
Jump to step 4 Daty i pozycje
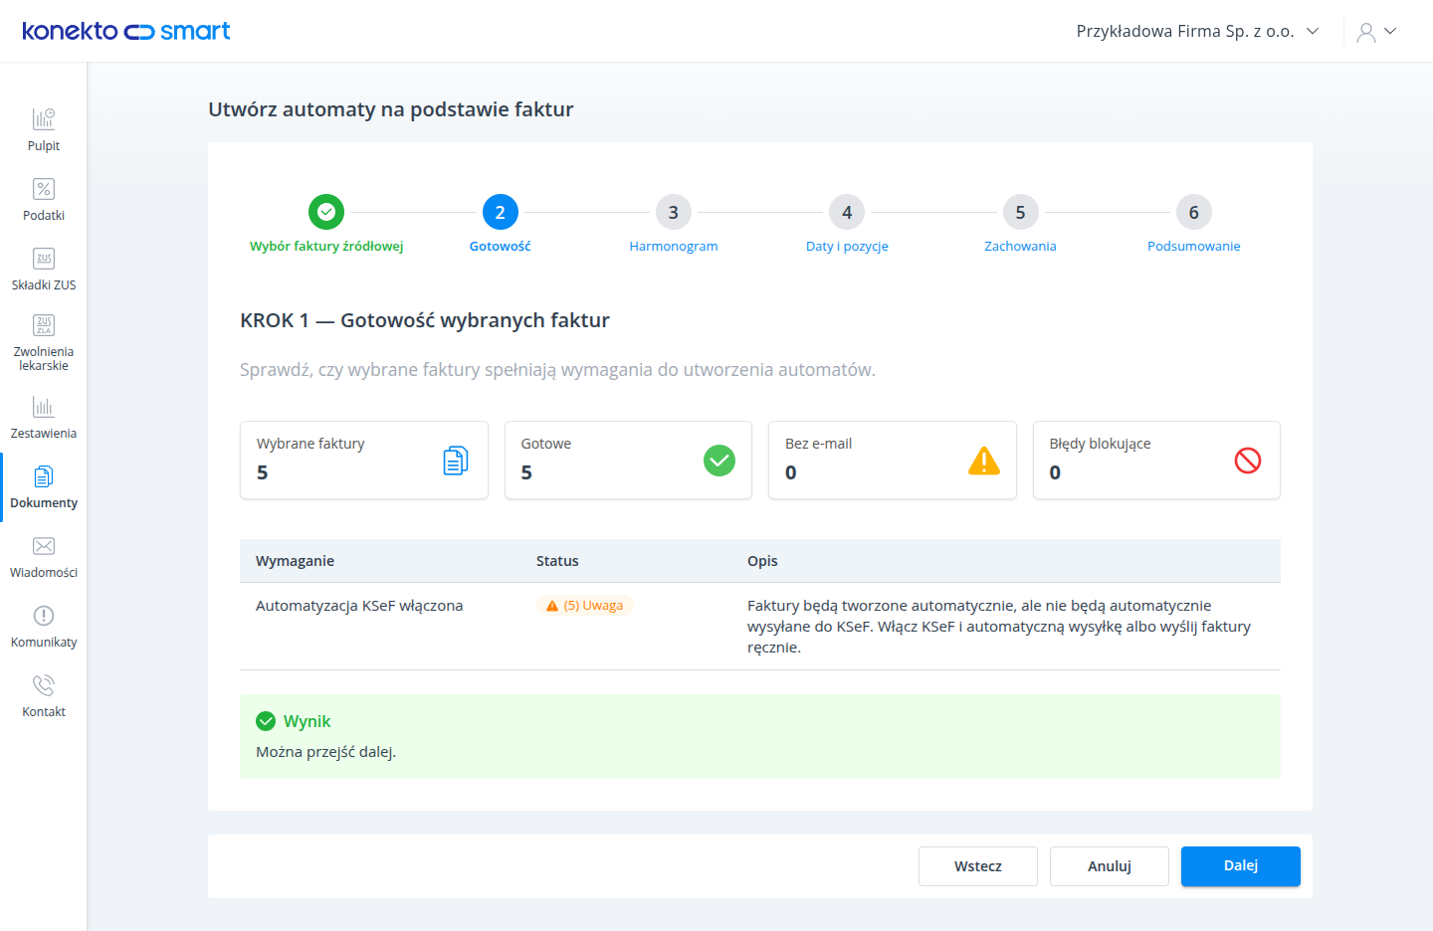(x=847, y=224)
